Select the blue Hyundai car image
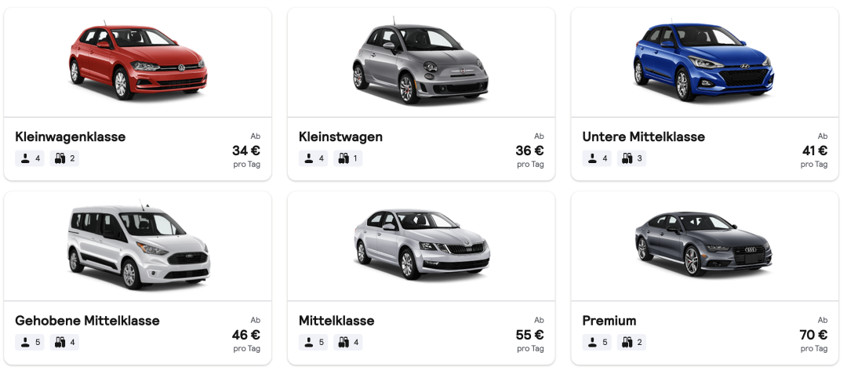Viewport: 847px width, 374px height. pyautogui.click(x=703, y=61)
